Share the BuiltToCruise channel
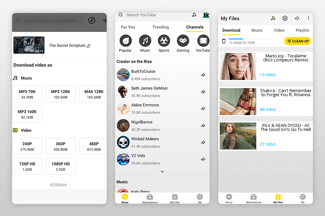 click(203, 75)
